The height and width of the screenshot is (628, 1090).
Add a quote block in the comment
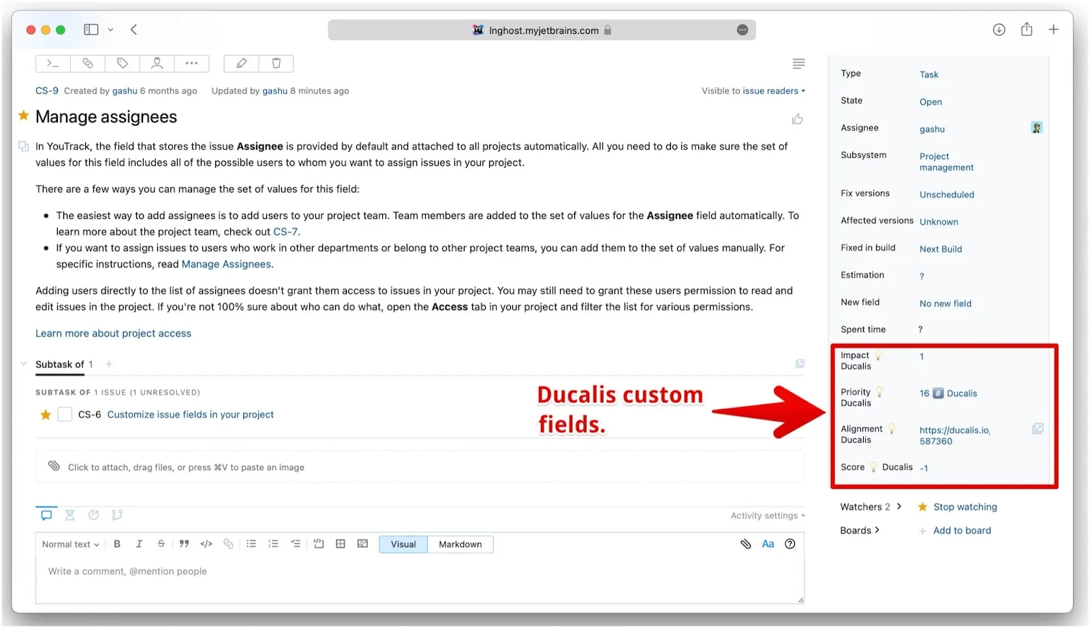[x=184, y=544]
